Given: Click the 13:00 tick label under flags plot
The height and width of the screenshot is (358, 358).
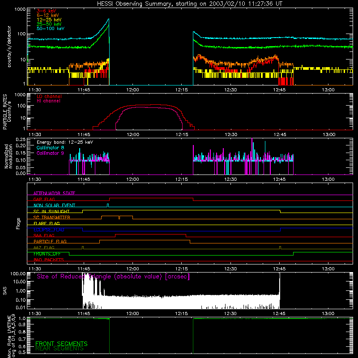Looking at the screenshot, I should click(x=328, y=269).
